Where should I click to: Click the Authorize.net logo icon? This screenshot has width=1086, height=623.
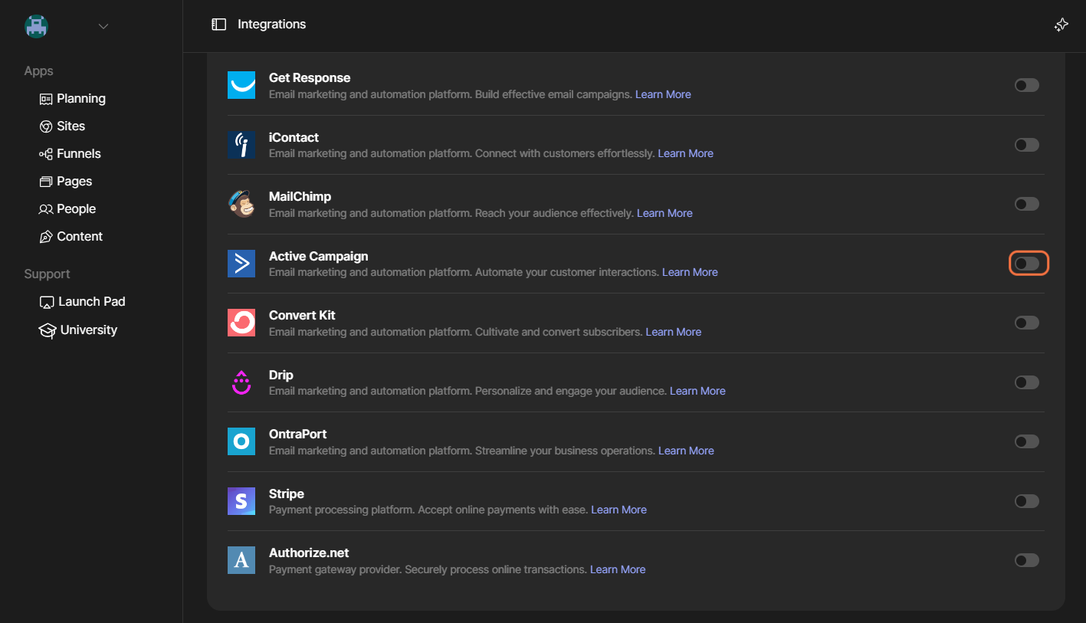241,560
